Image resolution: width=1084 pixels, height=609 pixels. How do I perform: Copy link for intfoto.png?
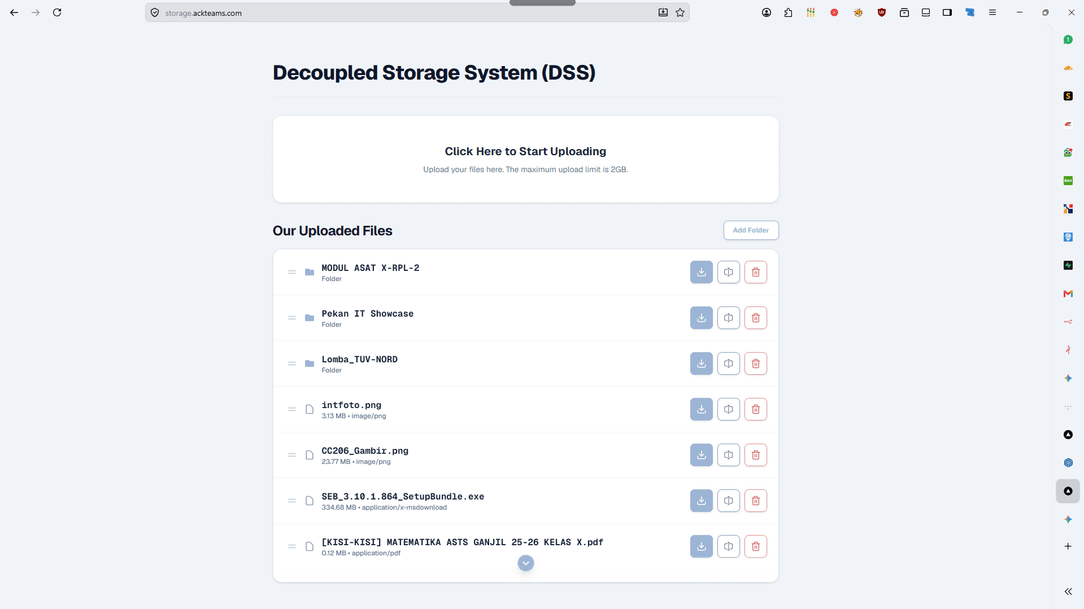728,409
